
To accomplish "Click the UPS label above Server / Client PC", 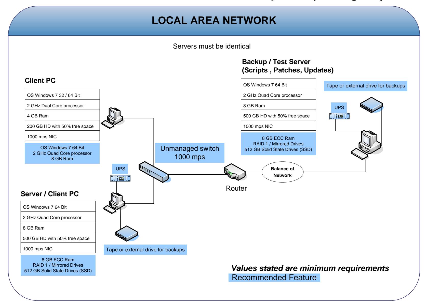I will click(x=121, y=169).
